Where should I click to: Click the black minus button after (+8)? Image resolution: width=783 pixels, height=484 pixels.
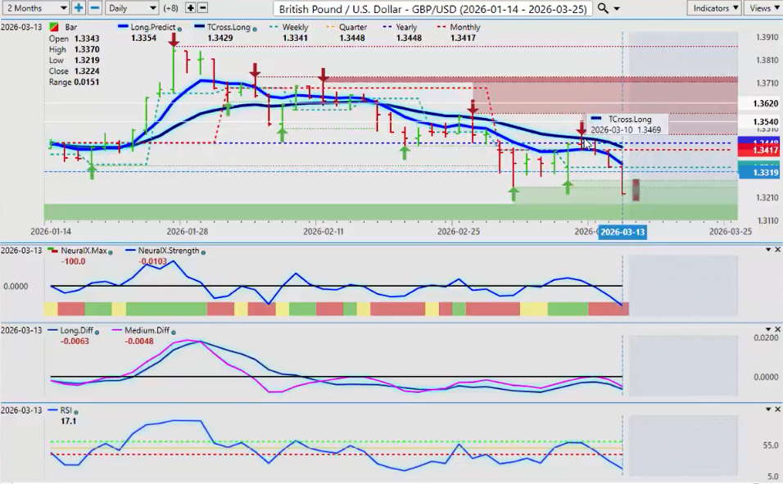[x=202, y=7]
